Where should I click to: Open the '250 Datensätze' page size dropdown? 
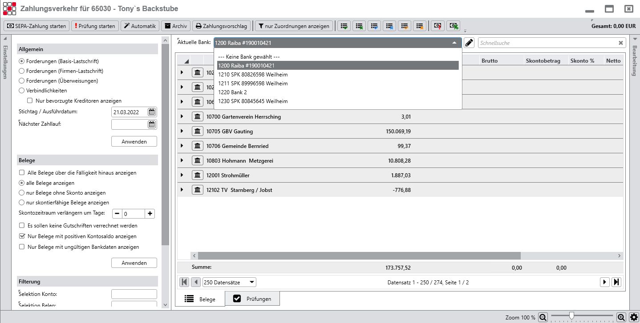pyautogui.click(x=229, y=282)
